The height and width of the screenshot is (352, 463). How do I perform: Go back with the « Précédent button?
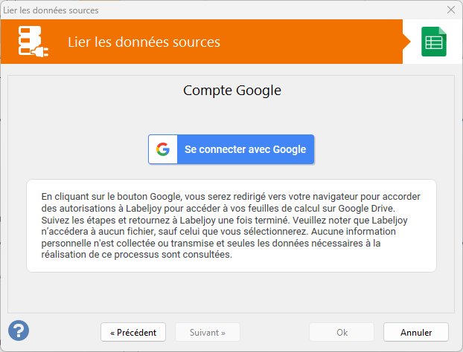tap(133, 332)
